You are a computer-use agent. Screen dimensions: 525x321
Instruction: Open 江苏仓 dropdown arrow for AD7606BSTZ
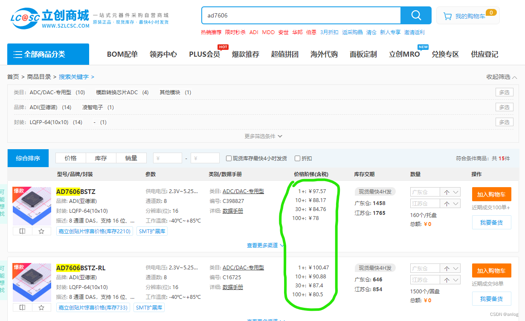(456, 204)
